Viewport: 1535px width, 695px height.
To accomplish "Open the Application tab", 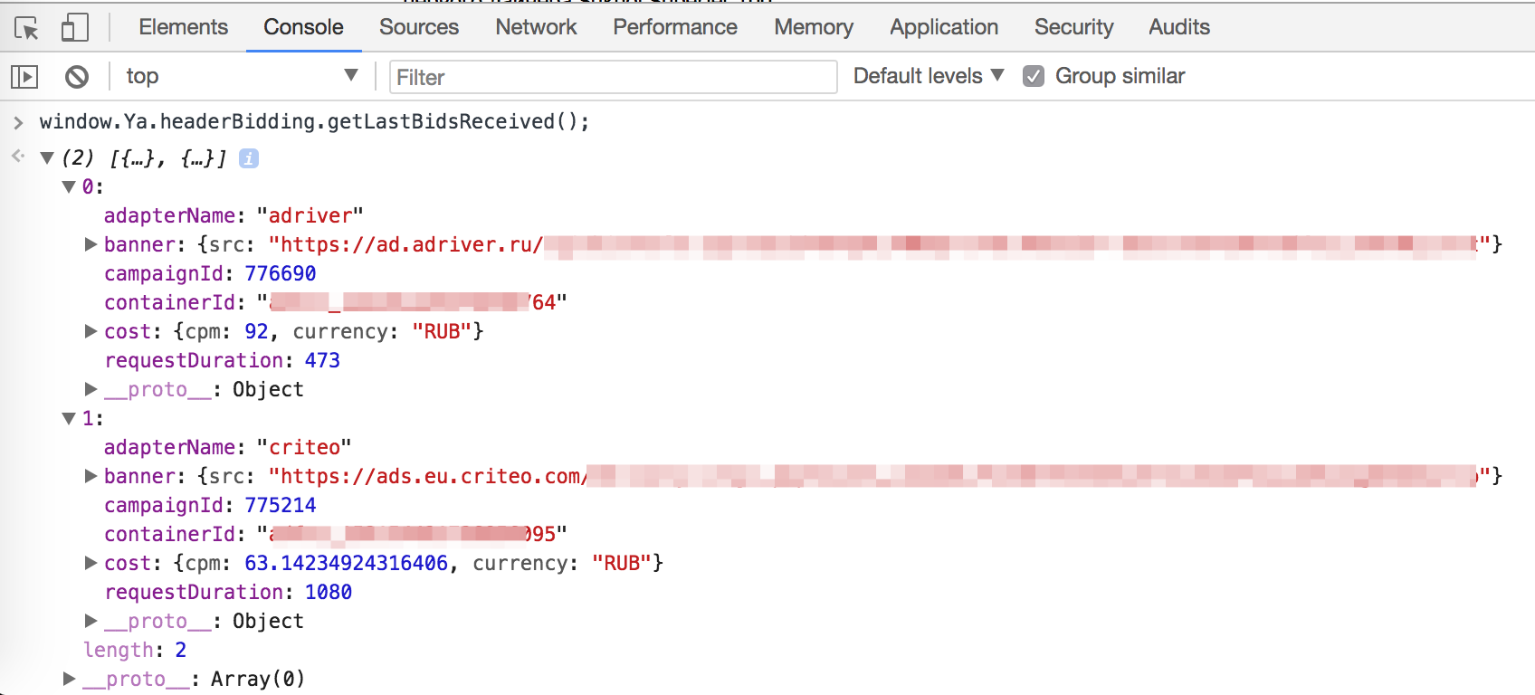I will pyautogui.click(x=944, y=27).
